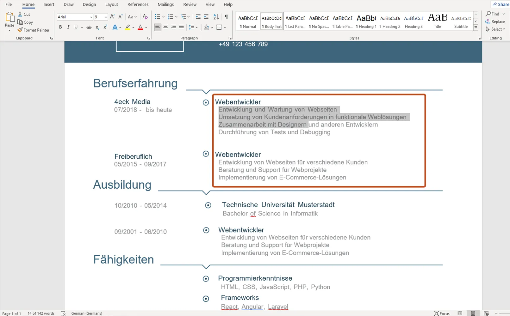Apply the Normal style
This screenshot has width=510, height=316.
point(248,21)
